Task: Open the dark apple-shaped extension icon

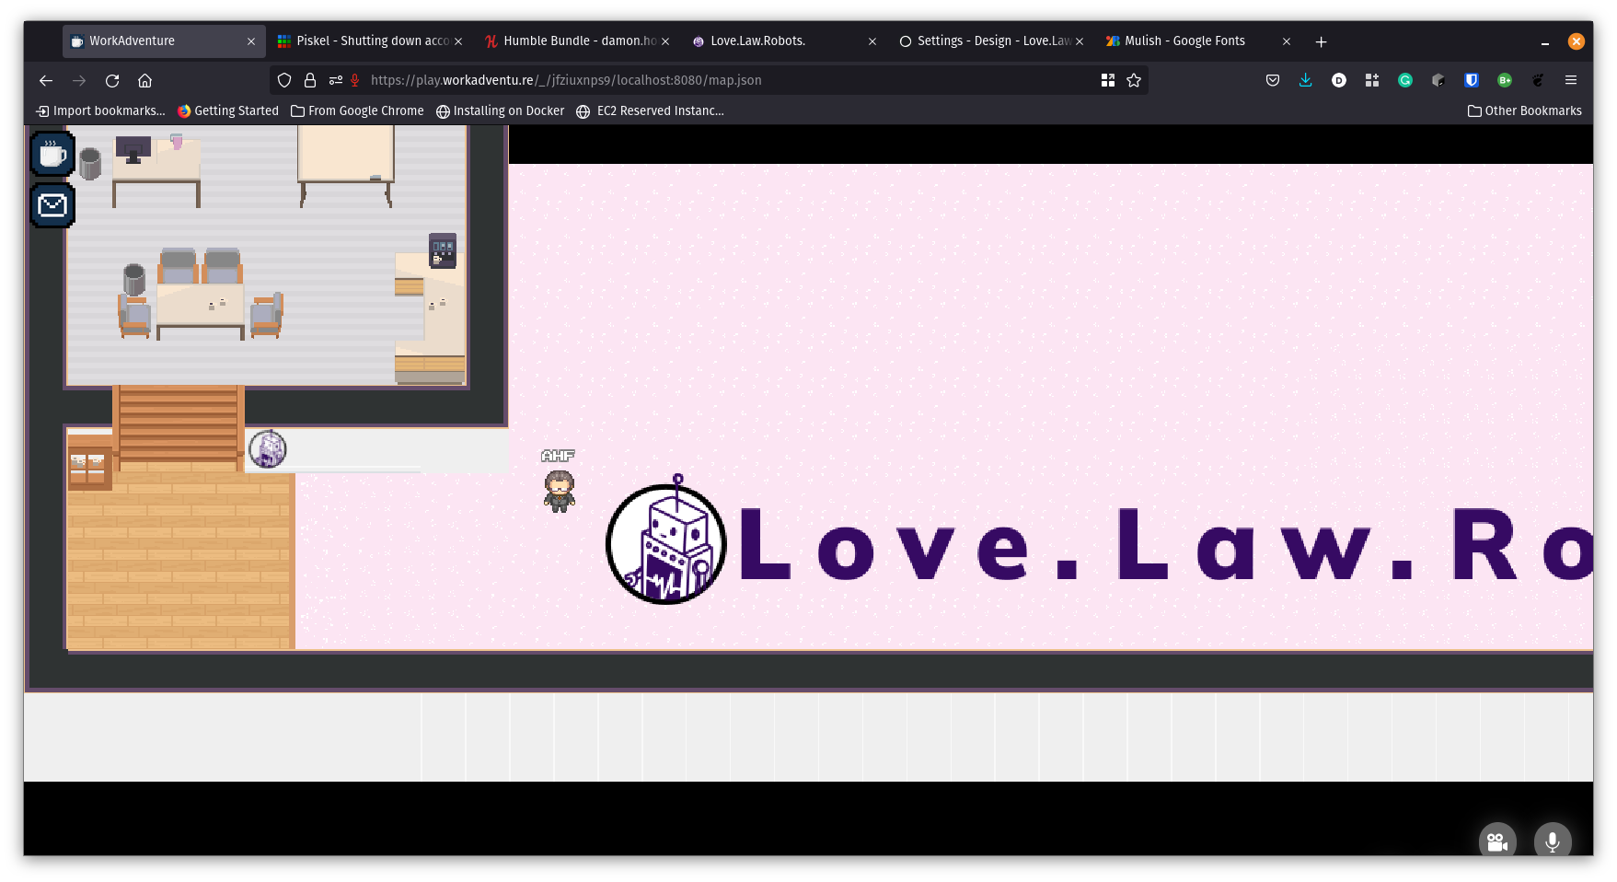Action: 1538,80
